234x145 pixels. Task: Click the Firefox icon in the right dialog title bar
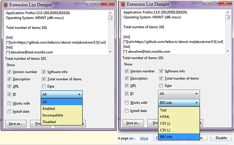click(x=123, y=4)
